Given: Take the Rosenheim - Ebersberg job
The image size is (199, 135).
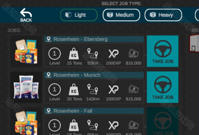Looking at the screenshot, I should pos(163,51).
